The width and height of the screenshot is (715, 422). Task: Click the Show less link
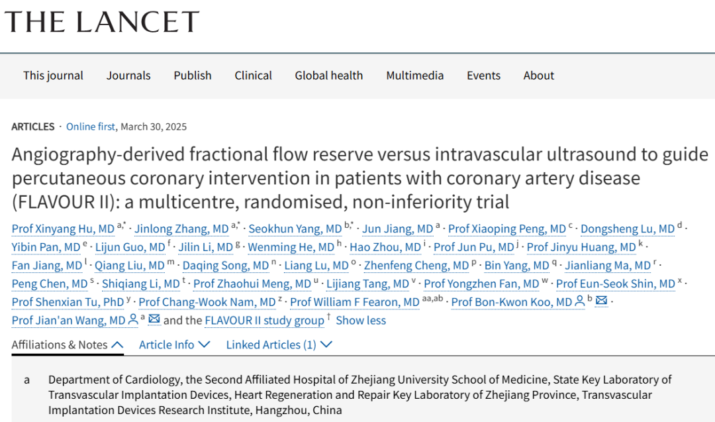tap(361, 320)
